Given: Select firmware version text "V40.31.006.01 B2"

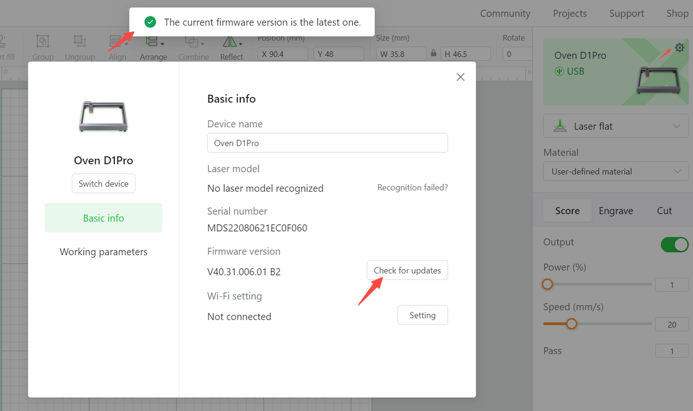Looking at the screenshot, I should point(244,272).
